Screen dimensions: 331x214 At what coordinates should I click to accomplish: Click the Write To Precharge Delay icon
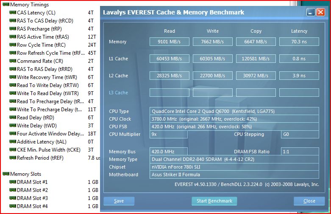13,109
